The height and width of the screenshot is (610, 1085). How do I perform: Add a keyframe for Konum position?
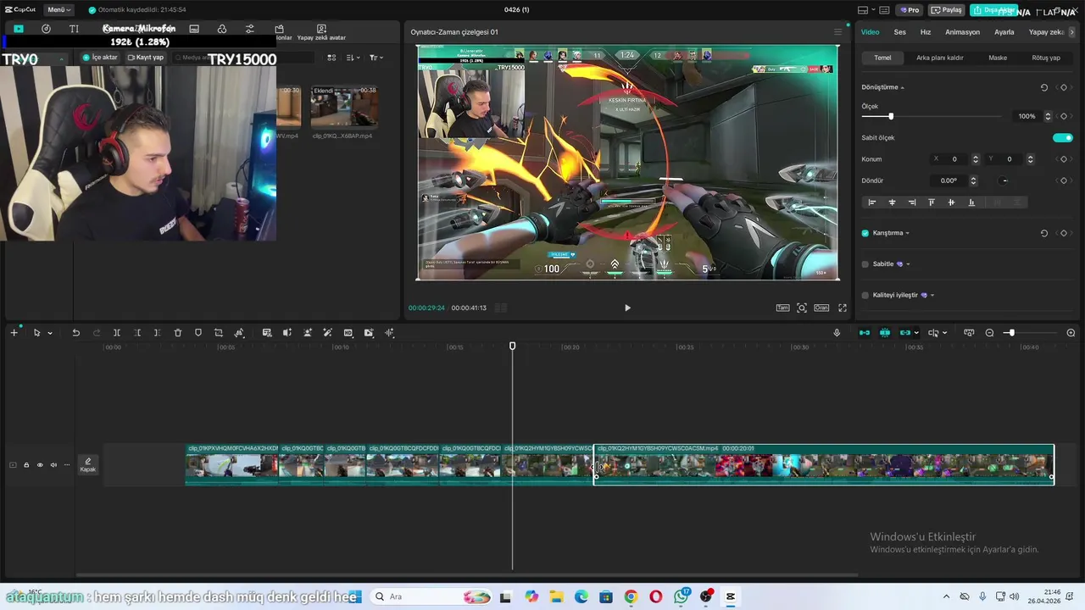tap(1064, 159)
